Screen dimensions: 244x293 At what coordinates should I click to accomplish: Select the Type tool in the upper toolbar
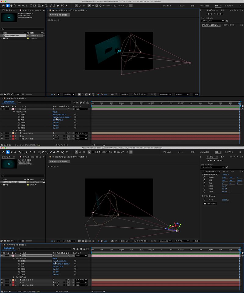[x=46, y=5]
